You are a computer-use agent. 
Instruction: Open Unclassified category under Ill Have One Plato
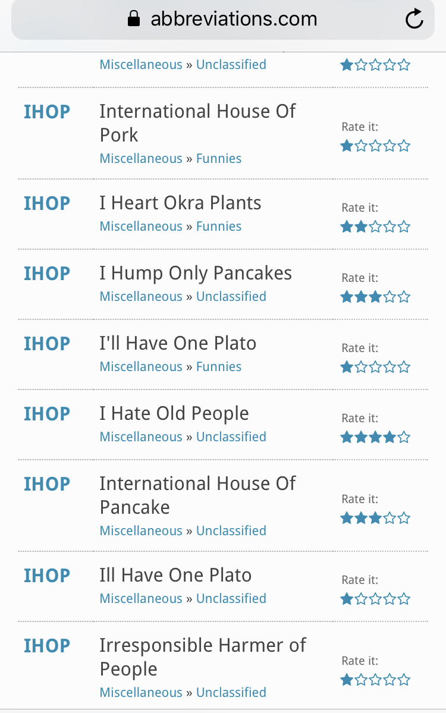[x=231, y=599]
